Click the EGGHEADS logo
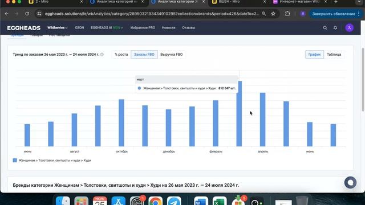 pos(24,28)
